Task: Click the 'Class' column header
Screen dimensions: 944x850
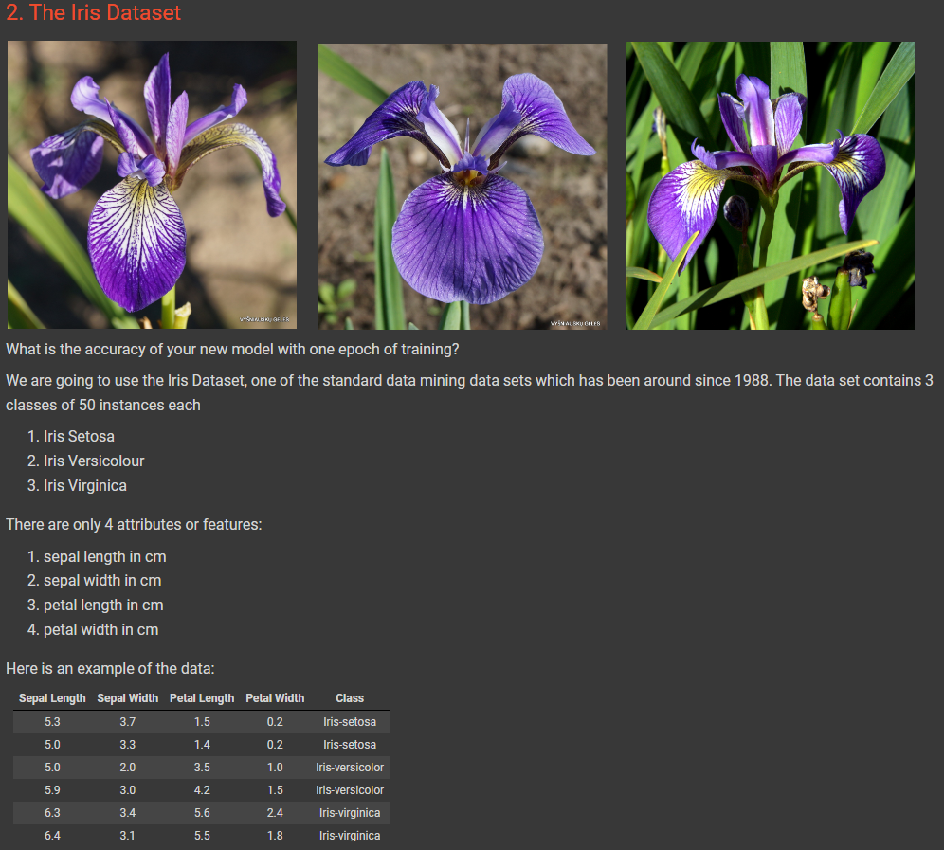Action: [350, 698]
